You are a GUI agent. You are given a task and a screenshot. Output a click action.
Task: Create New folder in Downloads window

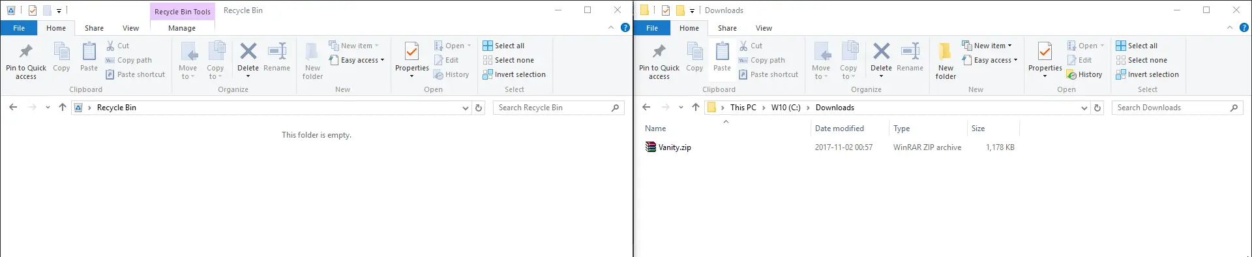[x=946, y=61]
